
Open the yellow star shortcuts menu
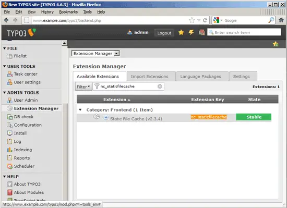coord(181,32)
